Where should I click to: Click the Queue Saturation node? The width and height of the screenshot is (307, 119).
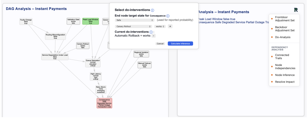point(93,63)
